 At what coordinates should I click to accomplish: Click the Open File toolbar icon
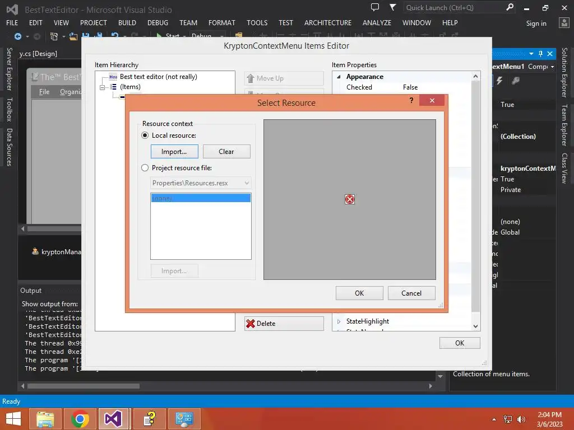pos(73,36)
